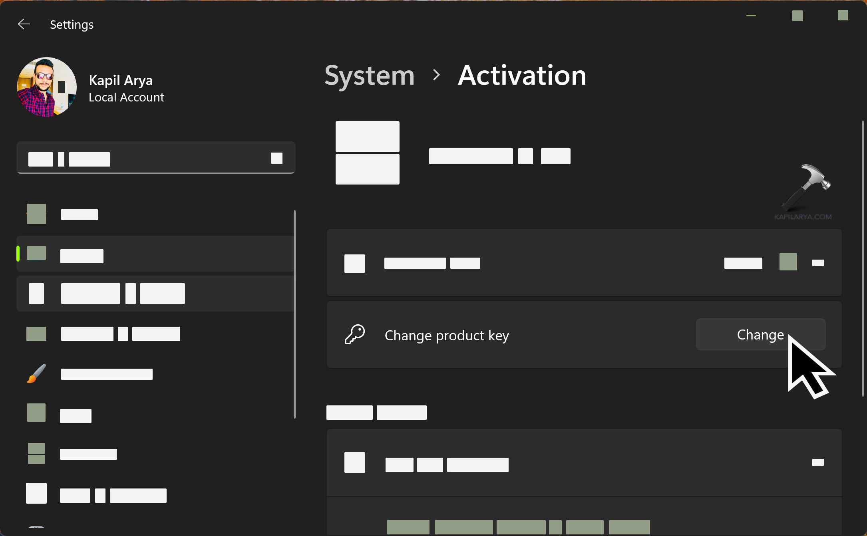Open Personalization using the paintbrush icon
Image resolution: width=867 pixels, height=536 pixels.
pos(36,374)
